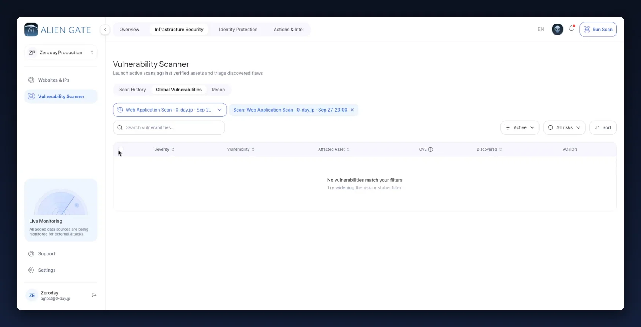This screenshot has height=327, width=641.
Task: Open the Overview tab
Action: tap(129, 30)
